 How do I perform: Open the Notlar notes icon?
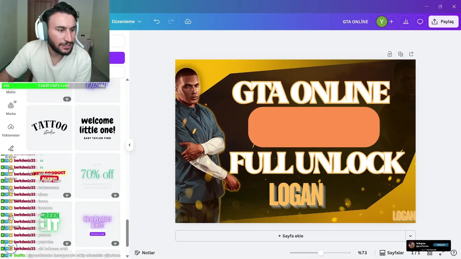point(137,253)
